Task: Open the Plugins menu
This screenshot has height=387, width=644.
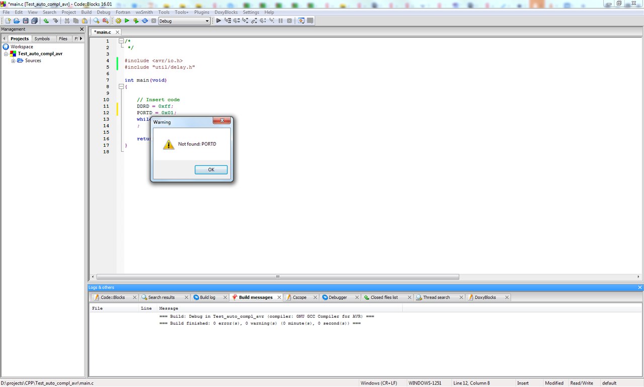Action: coord(201,12)
